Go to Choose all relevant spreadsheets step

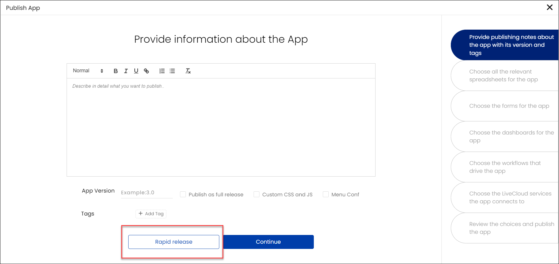[x=505, y=76]
